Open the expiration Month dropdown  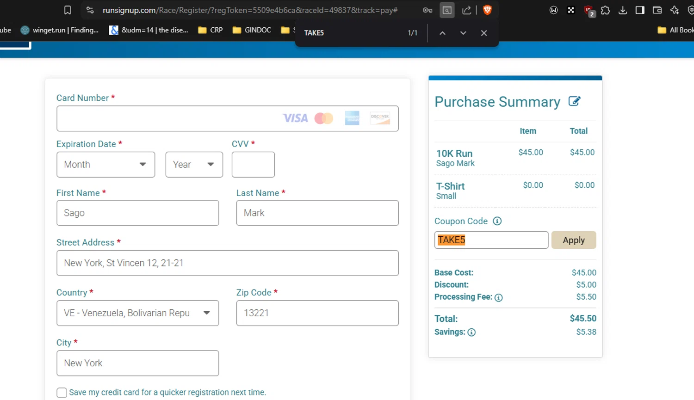[105, 165]
